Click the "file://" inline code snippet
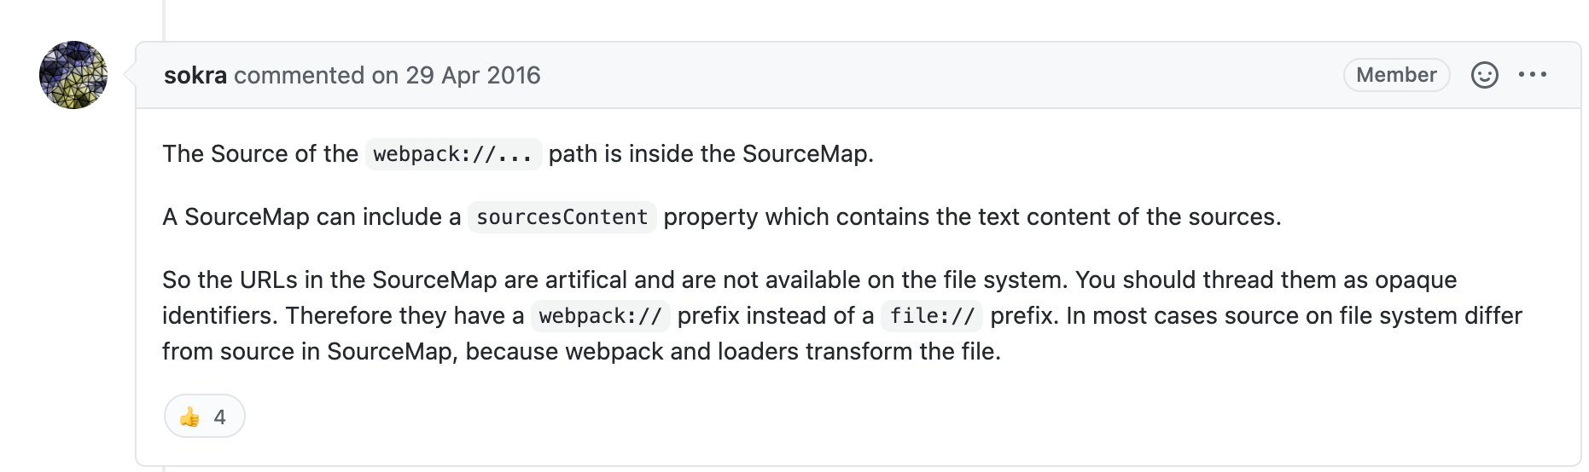 point(932,316)
